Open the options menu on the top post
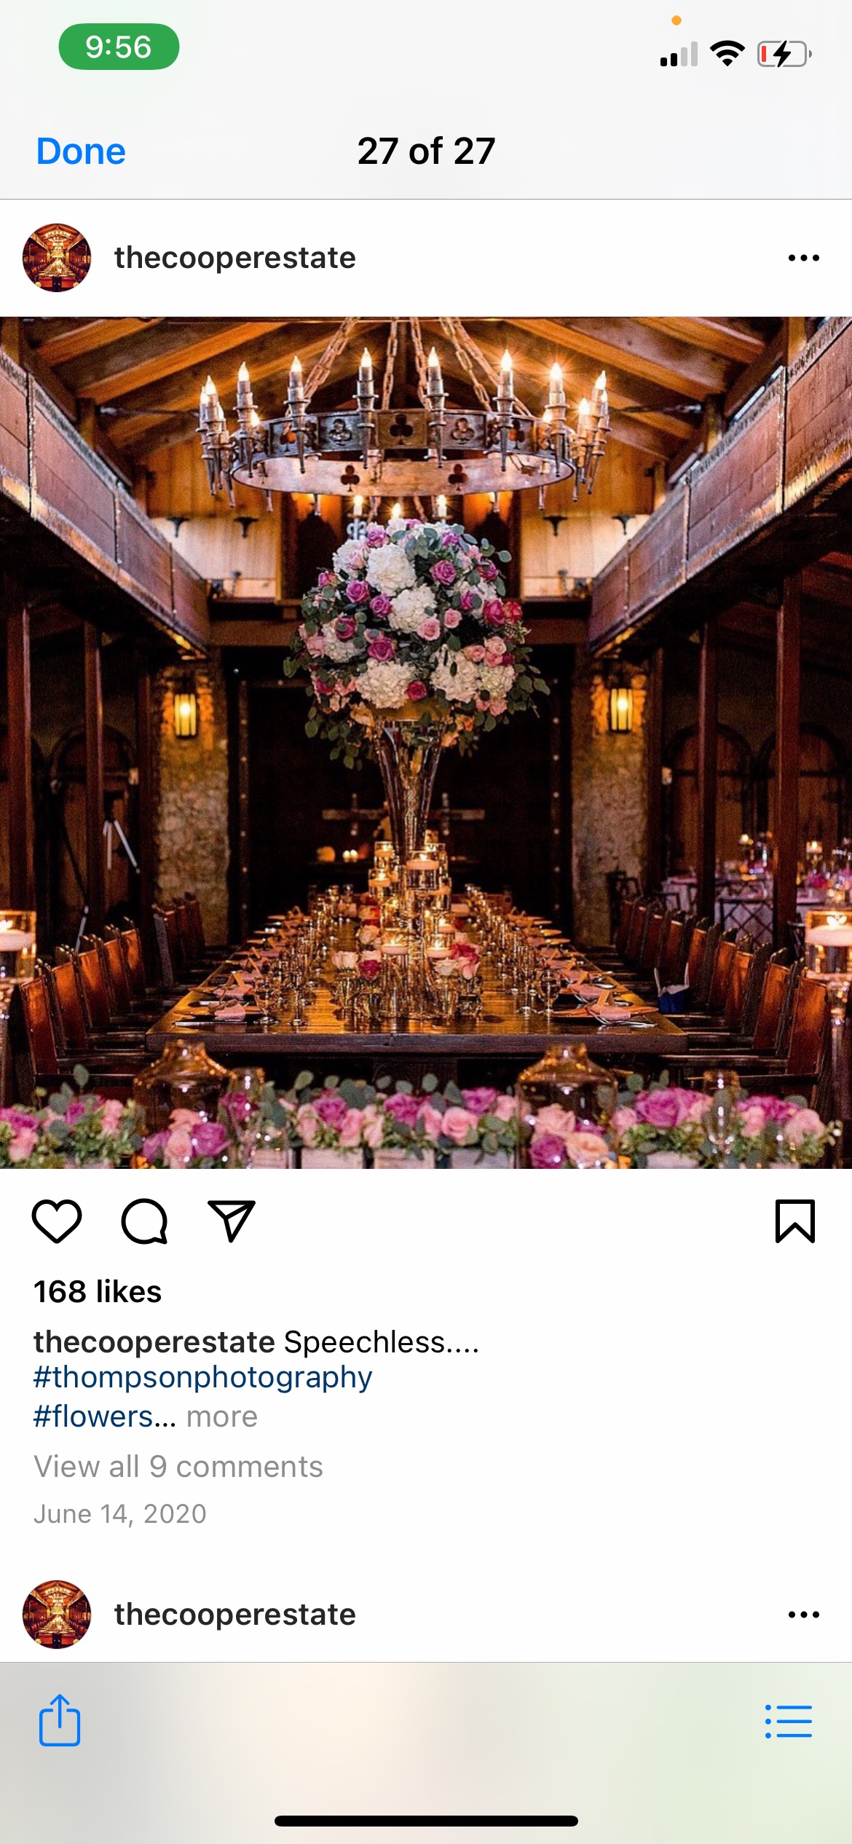This screenshot has height=1844, width=852. pyautogui.click(x=804, y=258)
